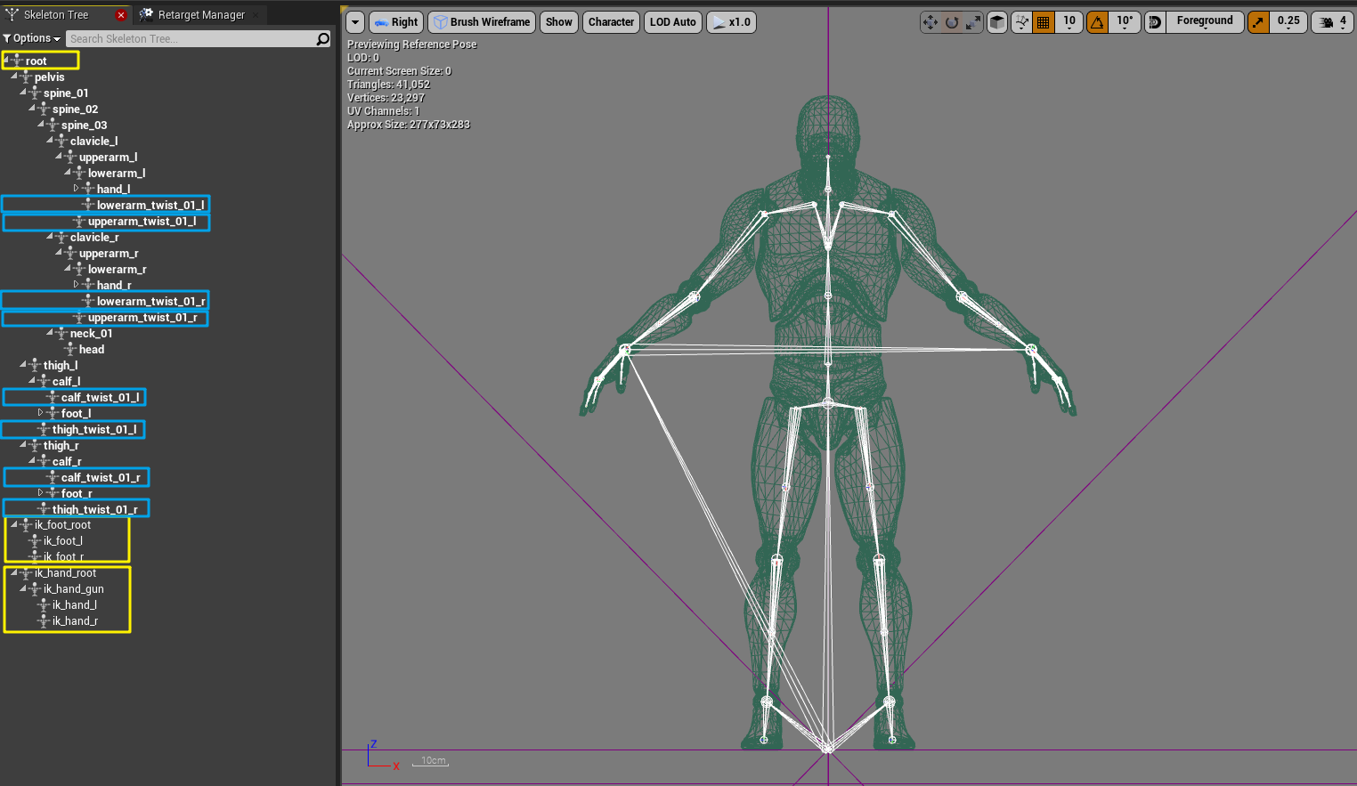Collapse the pelvis bone
1357x786 pixels.
[14, 77]
